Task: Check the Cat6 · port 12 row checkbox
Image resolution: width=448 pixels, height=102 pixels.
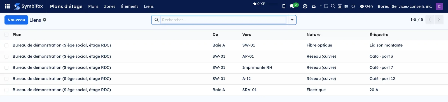Action: (x=6, y=79)
